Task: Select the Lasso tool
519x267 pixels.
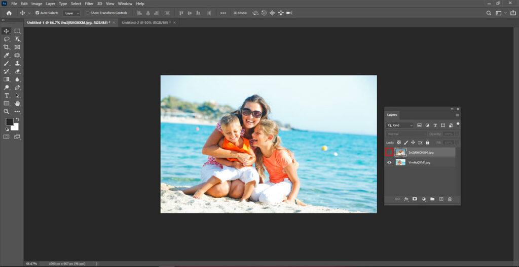Action: (x=6, y=39)
